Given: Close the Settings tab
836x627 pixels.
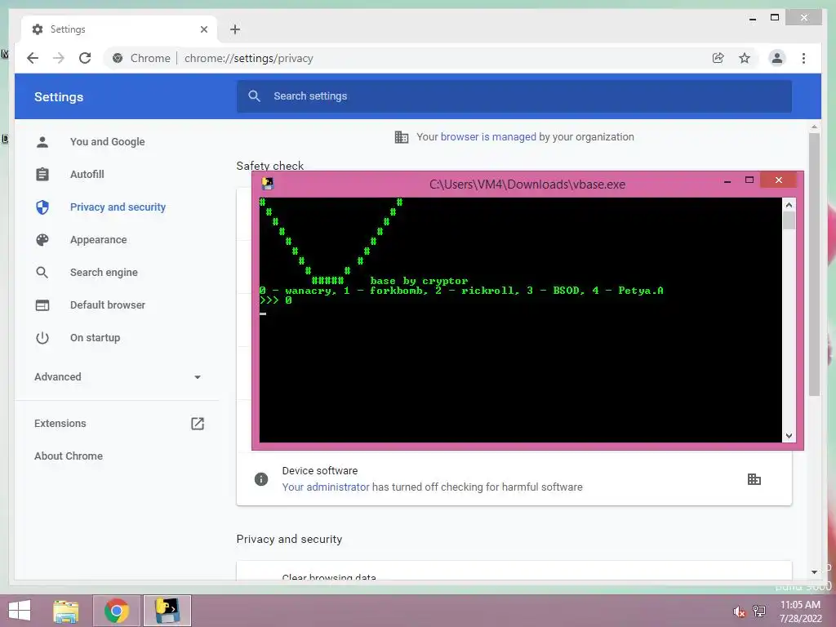Looking at the screenshot, I should tap(203, 29).
